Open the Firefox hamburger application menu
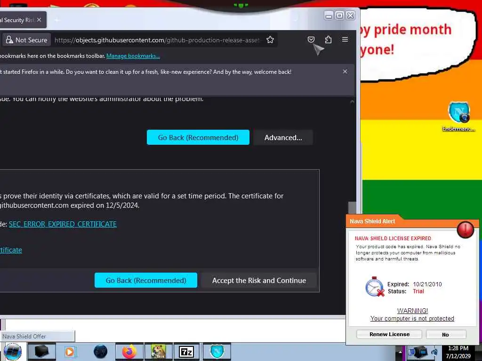The height and width of the screenshot is (361, 482). click(345, 39)
